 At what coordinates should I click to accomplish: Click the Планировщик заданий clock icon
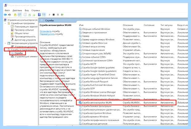coord(12,26)
